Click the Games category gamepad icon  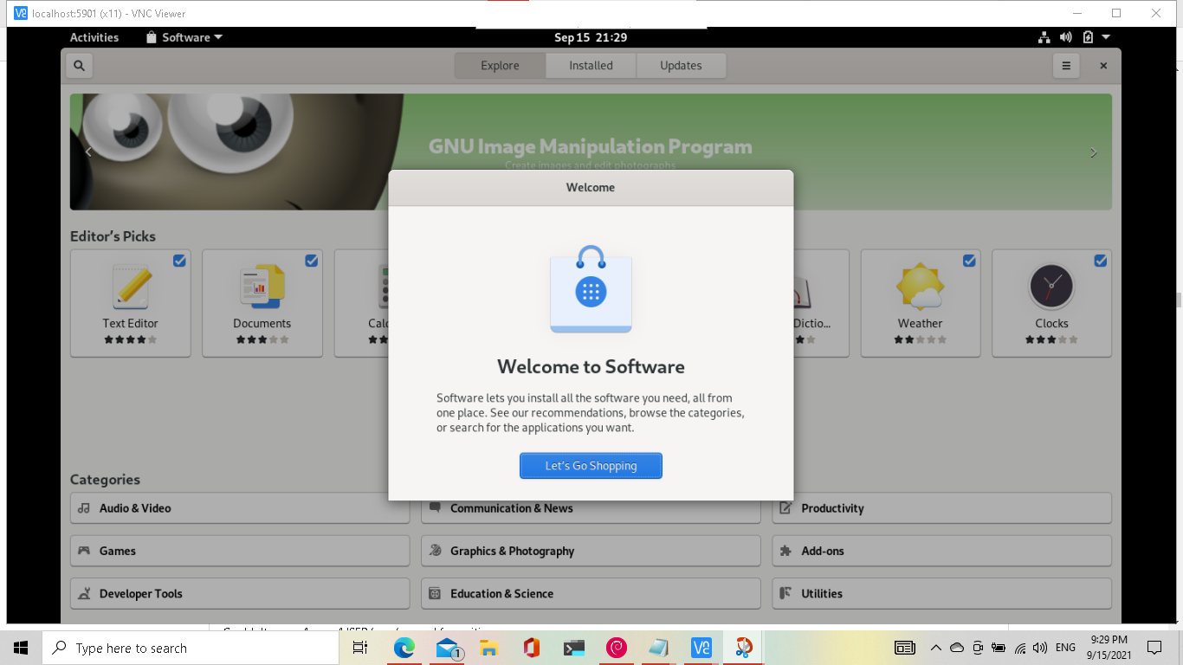pyautogui.click(x=84, y=551)
